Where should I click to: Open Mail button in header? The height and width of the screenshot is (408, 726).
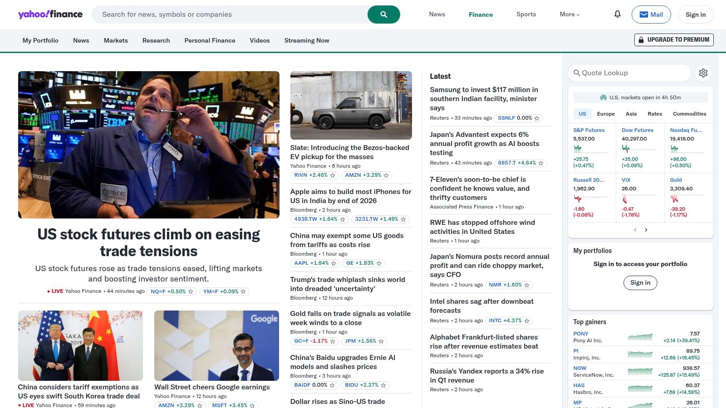point(651,15)
